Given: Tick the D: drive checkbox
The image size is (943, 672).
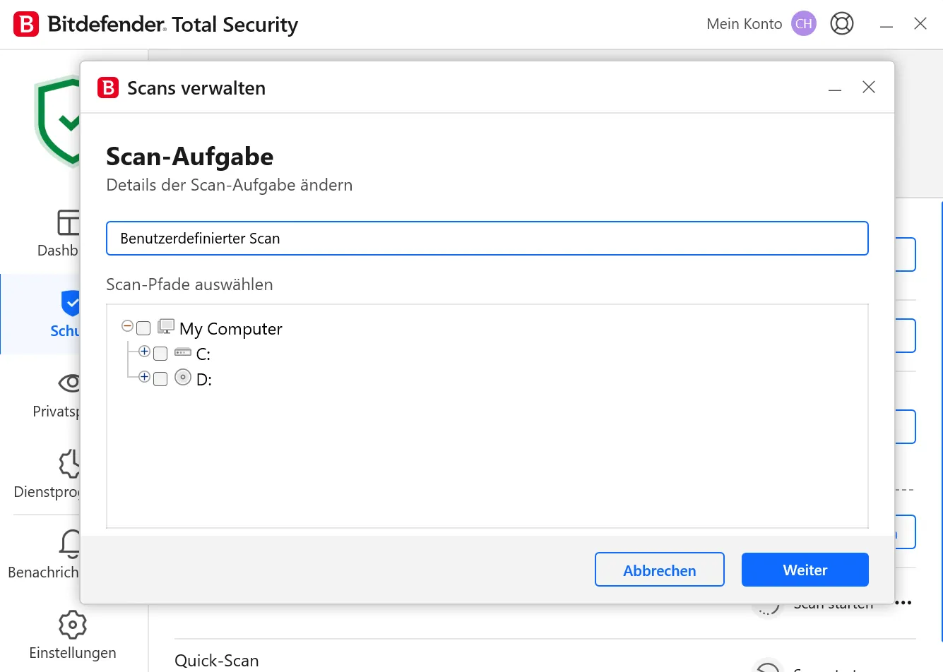Looking at the screenshot, I should (160, 379).
